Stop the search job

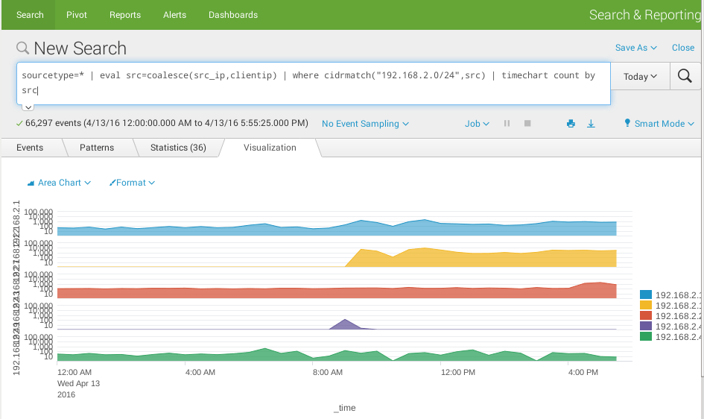(x=527, y=124)
